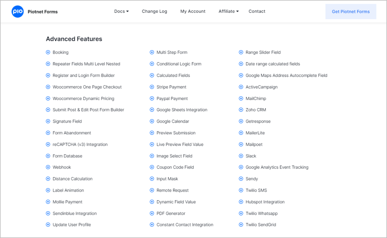Viewport: 387px width, 238px height.
Task: Expand the Docs dropdown menu
Action: click(x=121, y=11)
